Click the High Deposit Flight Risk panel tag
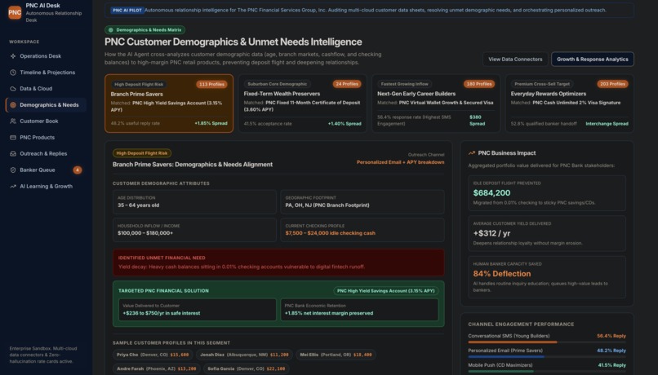The image size is (658, 375). (141, 153)
